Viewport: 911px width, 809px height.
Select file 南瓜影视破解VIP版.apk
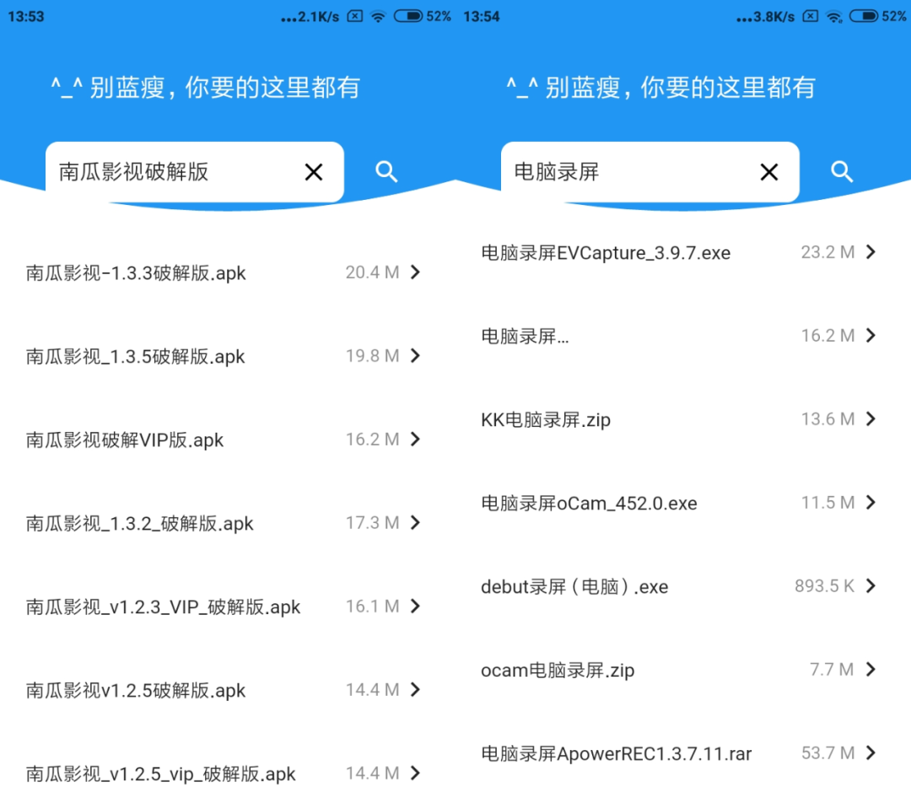[x=124, y=440]
